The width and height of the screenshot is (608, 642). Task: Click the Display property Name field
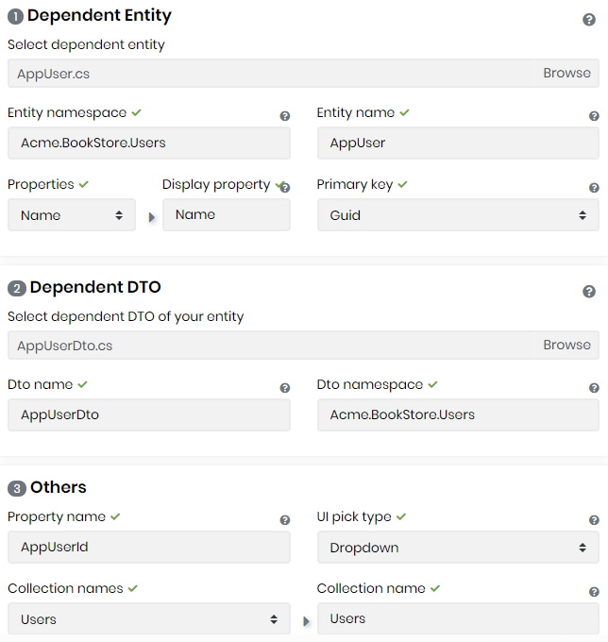click(227, 215)
